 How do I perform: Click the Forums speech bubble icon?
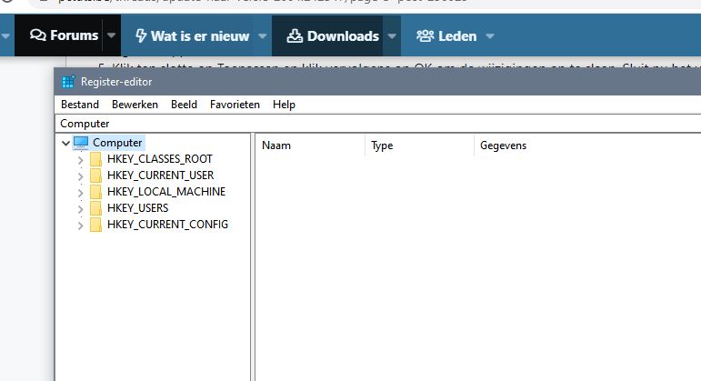point(37,35)
